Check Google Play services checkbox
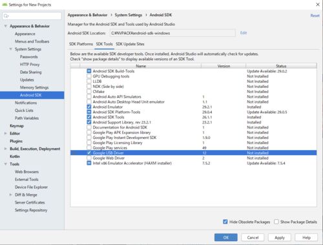The width and height of the screenshot is (323, 245). tap(89, 147)
